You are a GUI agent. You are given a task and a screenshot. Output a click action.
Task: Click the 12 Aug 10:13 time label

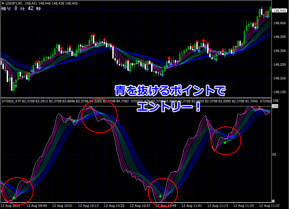pyautogui.click(x=88, y=206)
